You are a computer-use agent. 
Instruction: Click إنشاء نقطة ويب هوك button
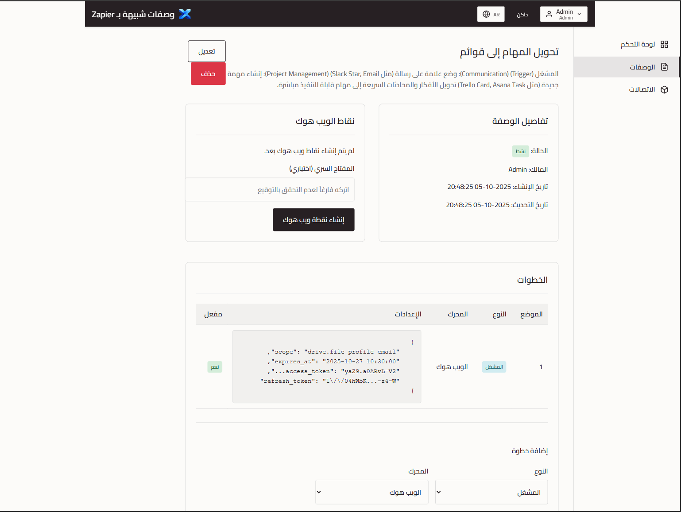coord(313,219)
